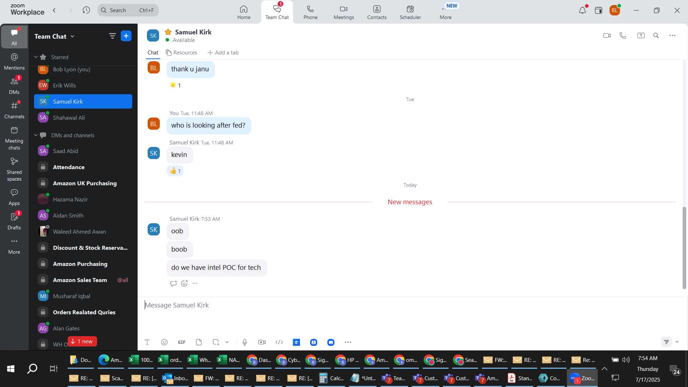Insert a code snippet
The height and width of the screenshot is (387, 688).
point(279,342)
